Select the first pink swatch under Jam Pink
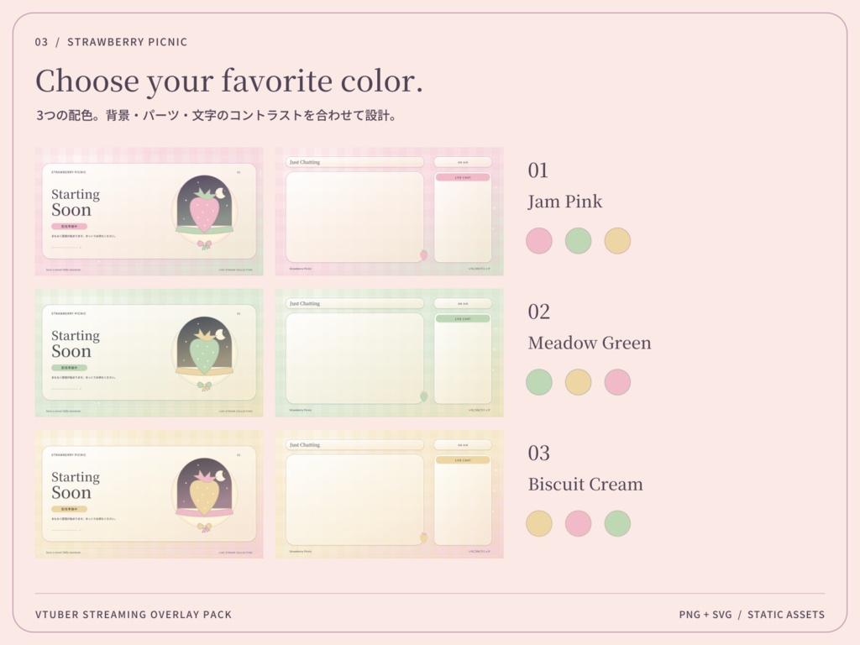This screenshot has height=645, width=860. point(539,241)
